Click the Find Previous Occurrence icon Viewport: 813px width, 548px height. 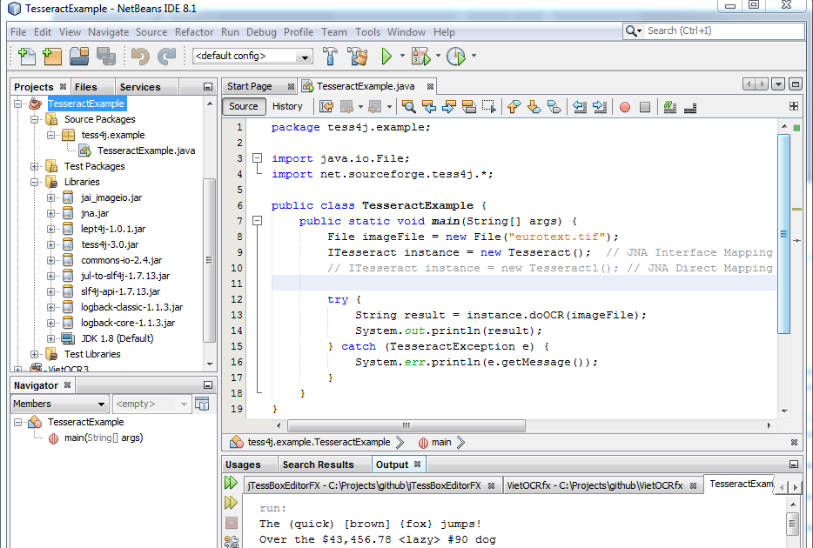[429, 107]
